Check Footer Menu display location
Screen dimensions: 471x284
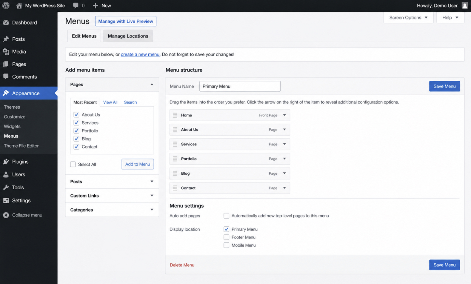(226, 237)
